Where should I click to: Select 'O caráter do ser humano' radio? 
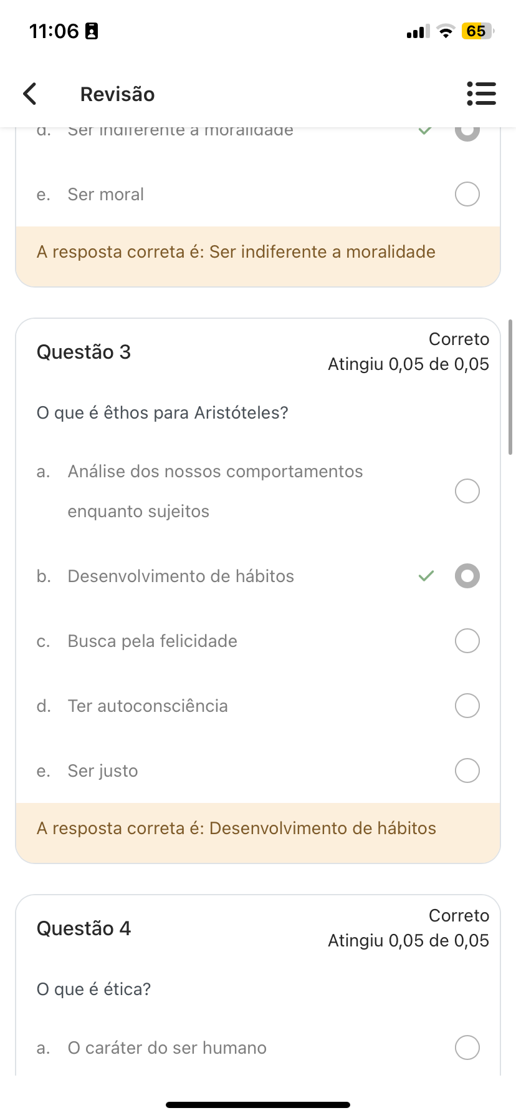pos(467,1048)
